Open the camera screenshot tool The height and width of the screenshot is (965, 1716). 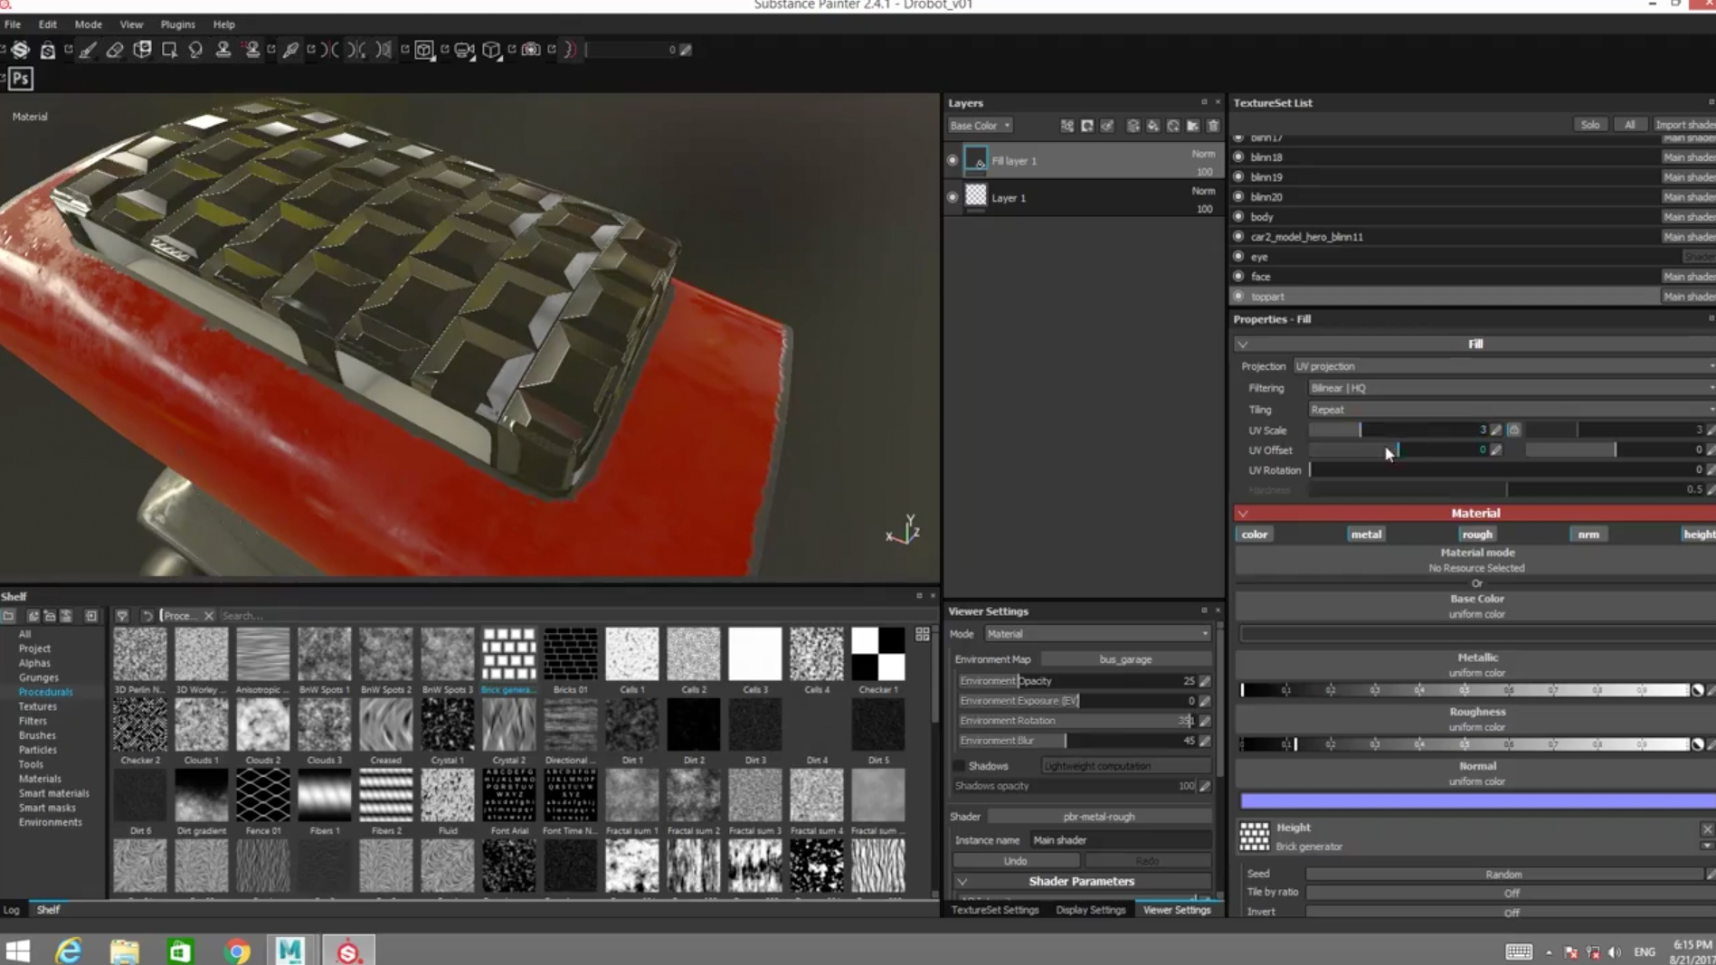531,50
